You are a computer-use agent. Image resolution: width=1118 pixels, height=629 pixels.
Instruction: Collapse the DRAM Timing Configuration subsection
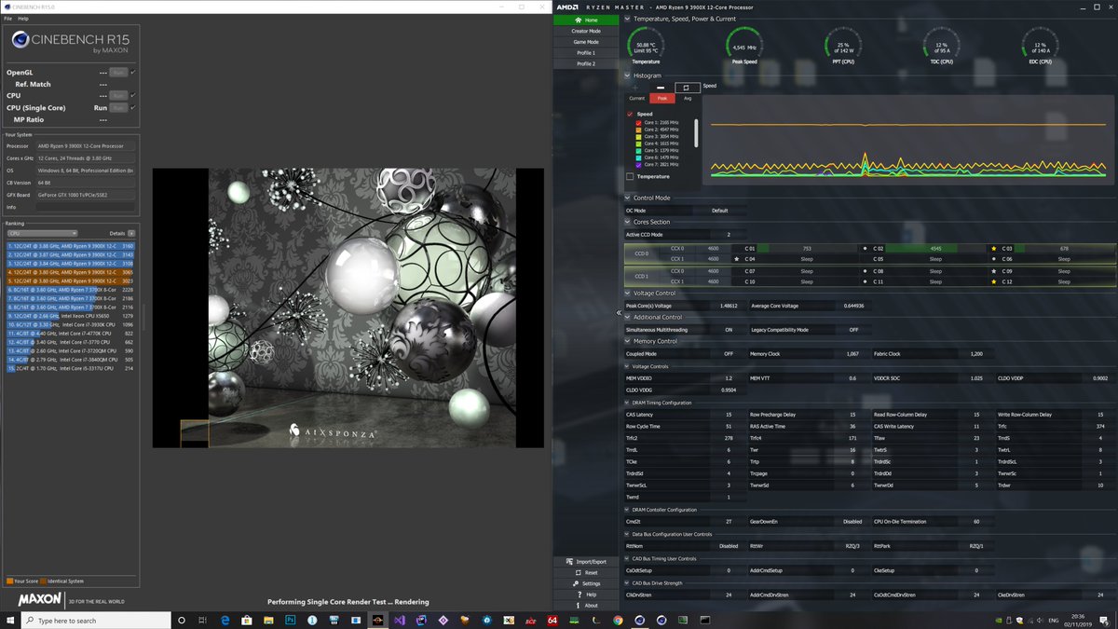(x=628, y=403)
